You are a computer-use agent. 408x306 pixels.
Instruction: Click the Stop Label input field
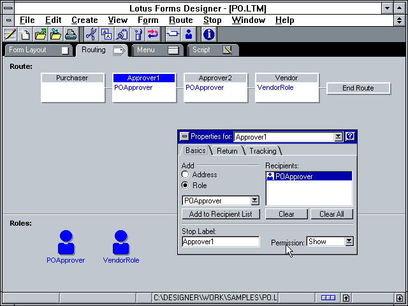221,242
